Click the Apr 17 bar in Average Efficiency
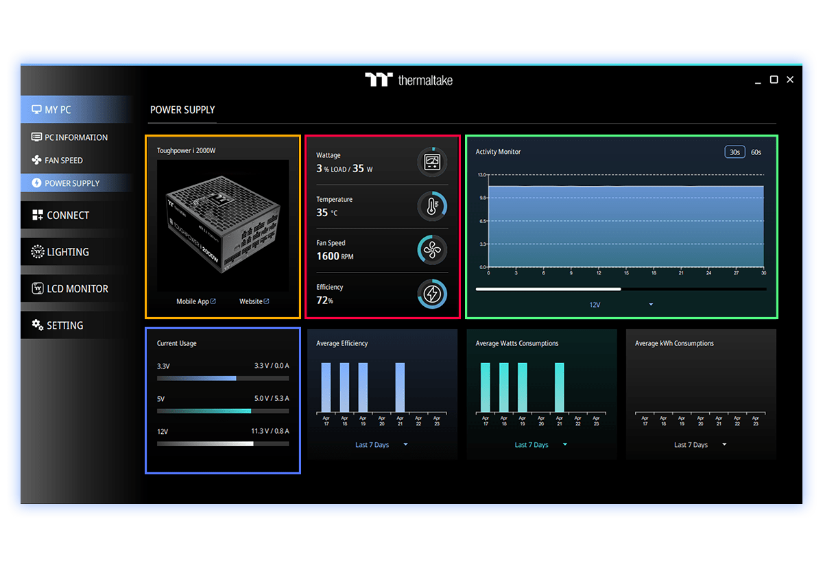 click(x=326, y=387)
